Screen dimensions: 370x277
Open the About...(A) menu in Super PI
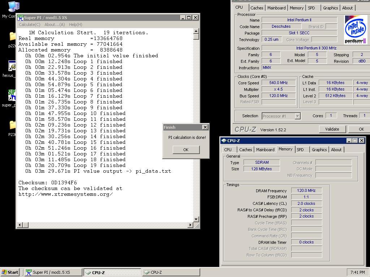pyautogui.click(x=55, y=25)
